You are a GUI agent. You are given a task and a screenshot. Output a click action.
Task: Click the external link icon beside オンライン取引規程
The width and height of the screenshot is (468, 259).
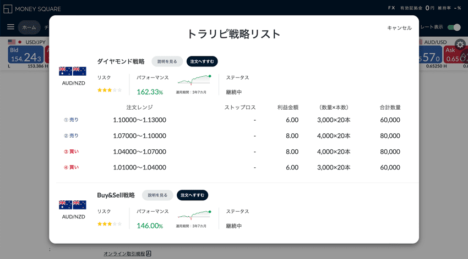[149, 254]
